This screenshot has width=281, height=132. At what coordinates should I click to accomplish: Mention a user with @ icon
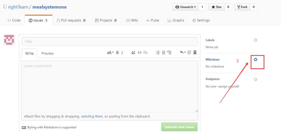189,52
